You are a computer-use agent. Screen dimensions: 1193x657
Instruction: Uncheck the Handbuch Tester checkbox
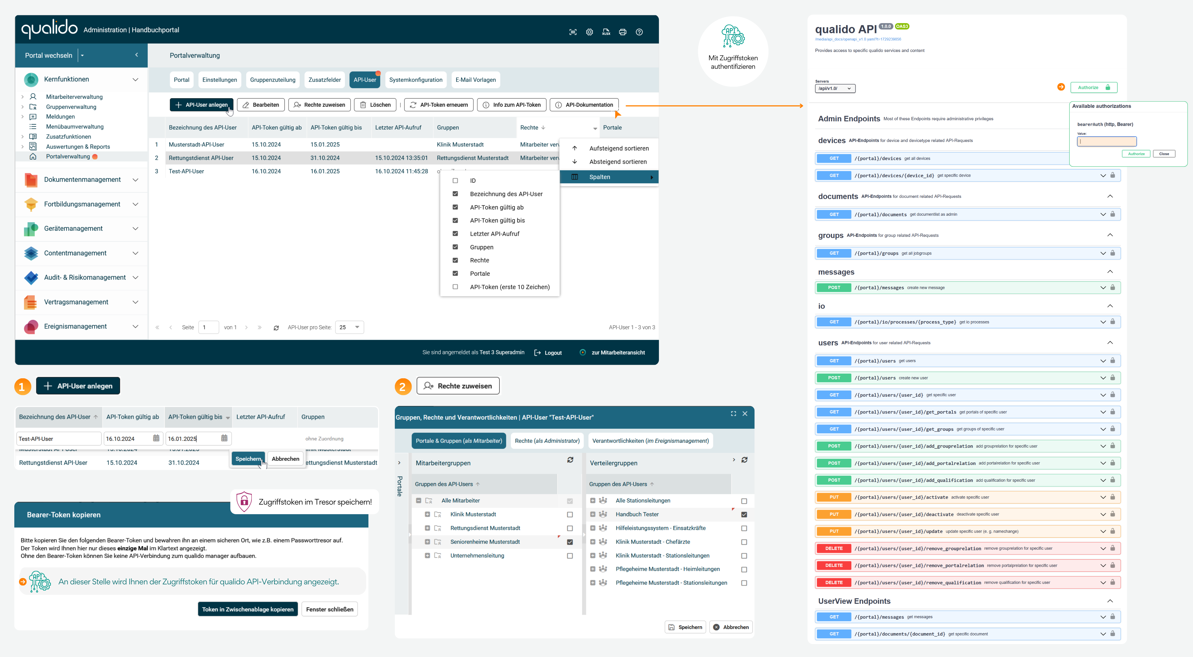[x=744, y=515]
